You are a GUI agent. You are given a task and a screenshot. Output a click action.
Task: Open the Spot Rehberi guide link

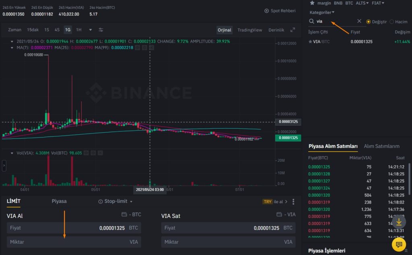click(283, 11)
